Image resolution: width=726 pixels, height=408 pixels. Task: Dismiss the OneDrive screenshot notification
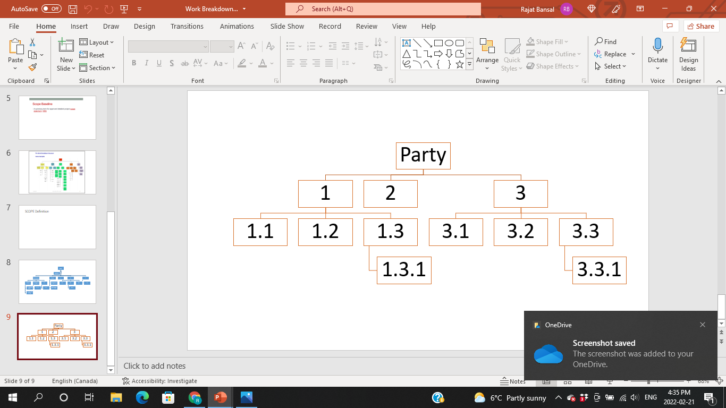coord(703,324)
